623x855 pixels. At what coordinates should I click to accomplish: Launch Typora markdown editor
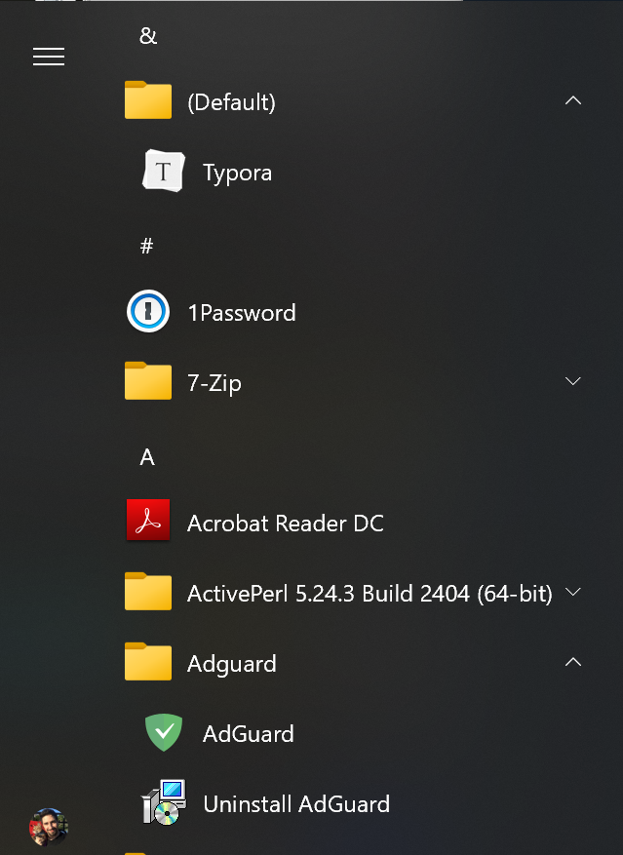(x=237, y=172)
